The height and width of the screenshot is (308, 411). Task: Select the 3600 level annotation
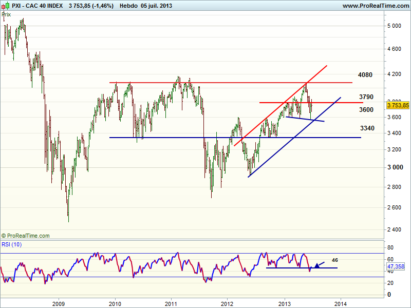tap(366, 110)
